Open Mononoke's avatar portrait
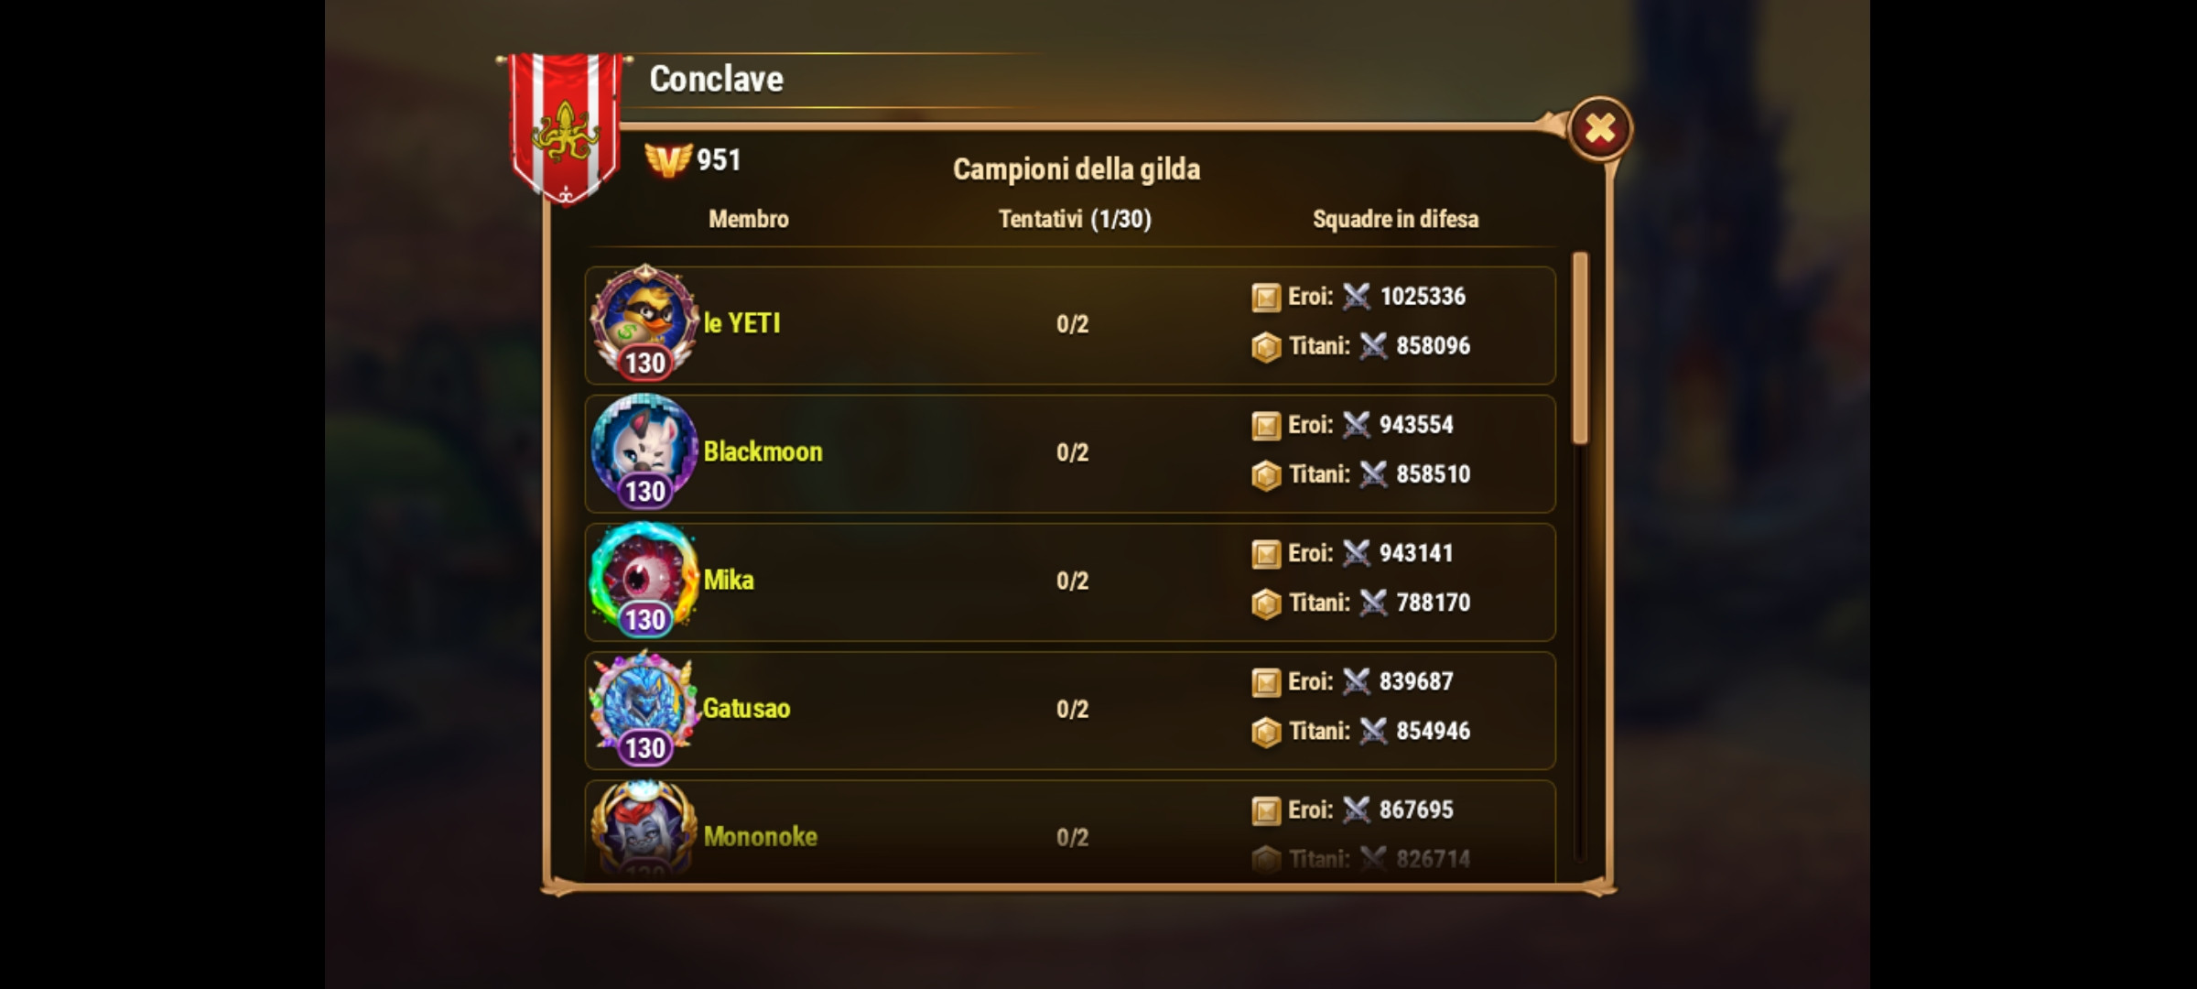Screen dimensions: 2197x989 pyautogui.click(x=644, y=829)
